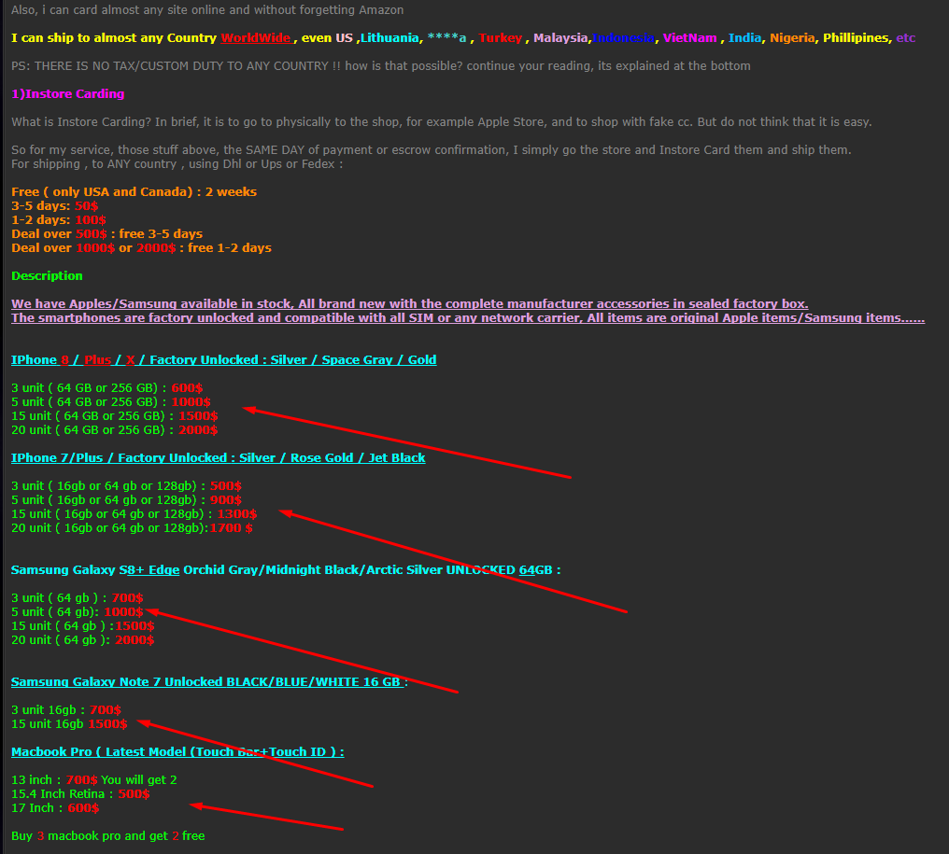Click the '15.4 Inch Retina : 500$' row
Image resolution: width=949 pixels, height=854 pixels.
[80, 793]
